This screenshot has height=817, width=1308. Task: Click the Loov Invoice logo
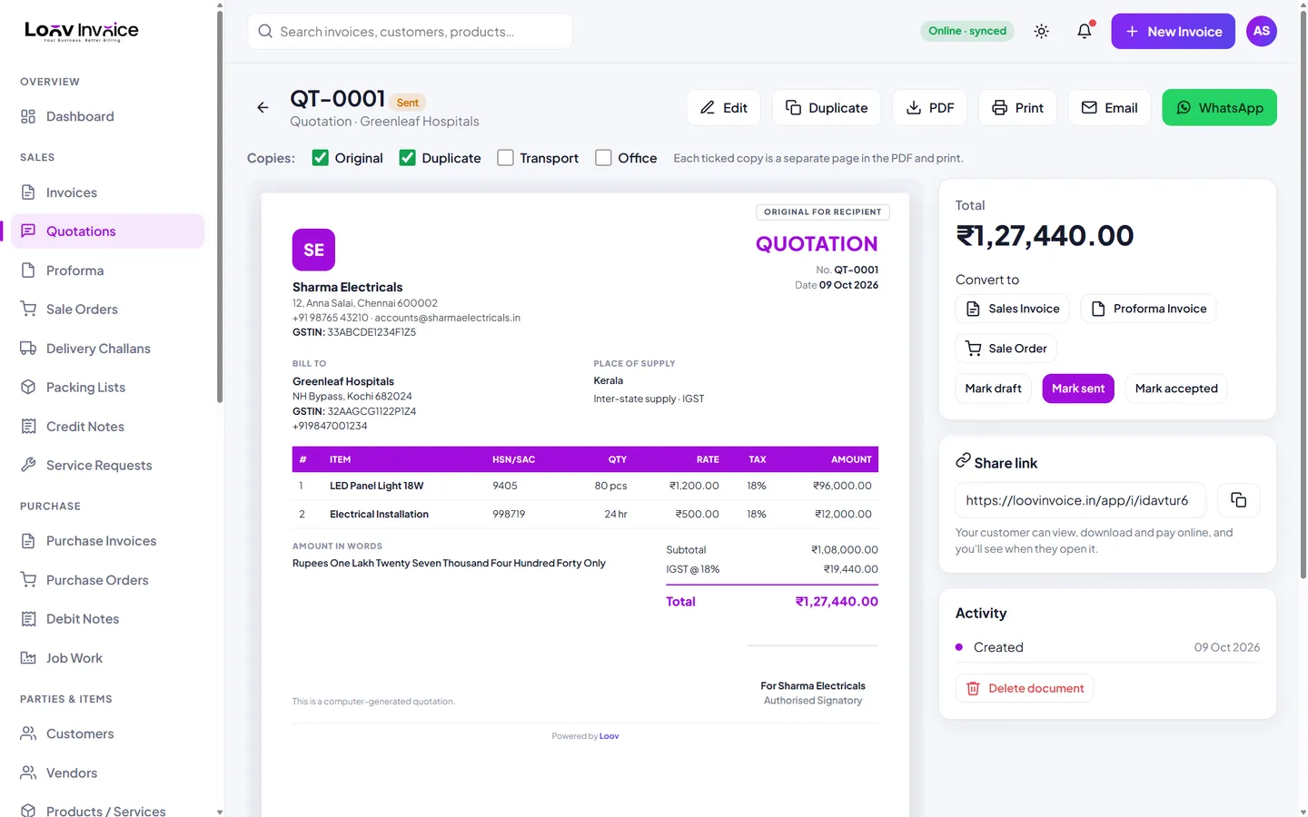82,31
